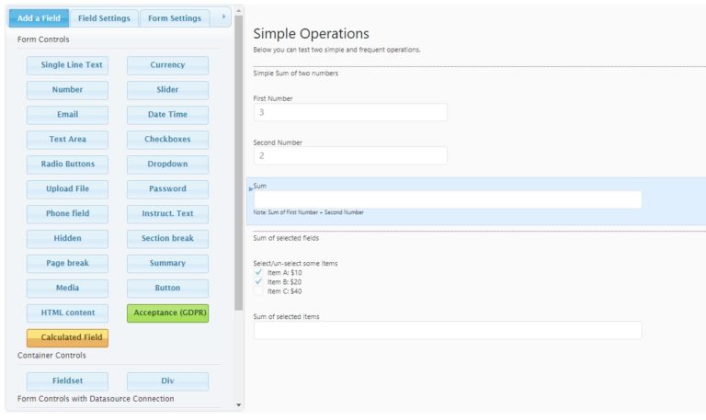The width and height of the screenshot is (706, 420).
Task: Uncheck Item B: $20 checkbox
Action: (x=258, y=282)
